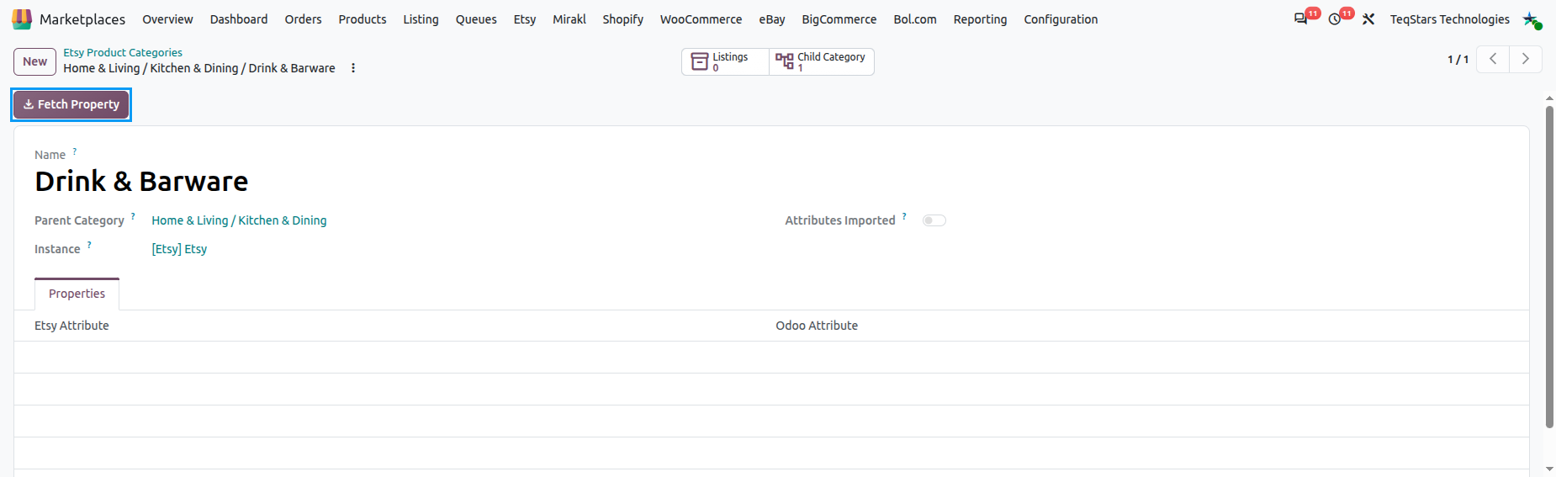Open the Reporting menu

[980, 19]
